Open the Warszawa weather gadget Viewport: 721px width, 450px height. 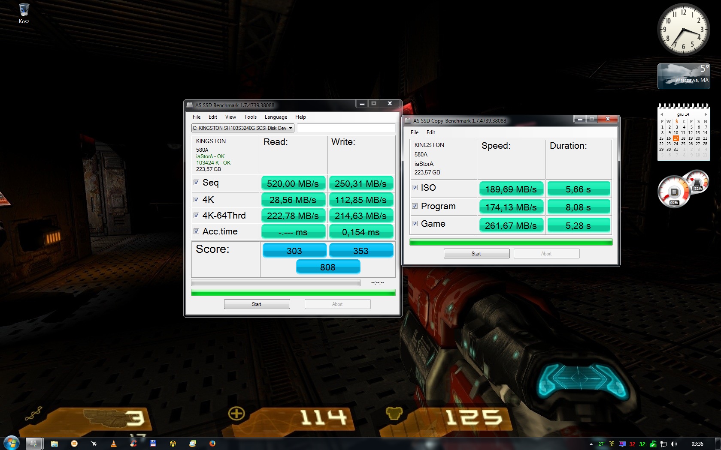684,76
